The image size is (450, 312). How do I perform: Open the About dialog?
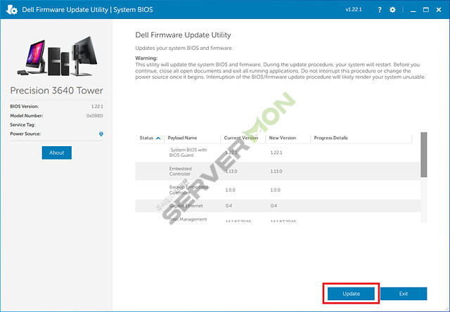(56, 152)
